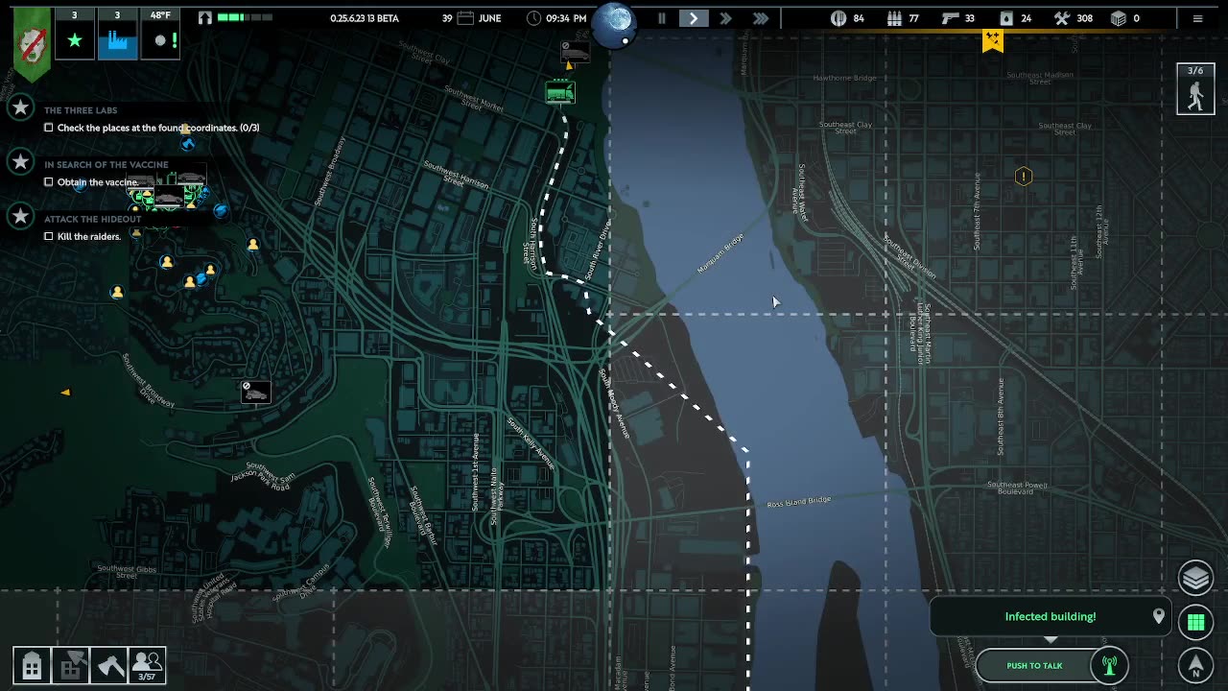1228x691 pixels.
Task: Adjust the green segmented capacity bar
Action: click(x=244, y=18)
